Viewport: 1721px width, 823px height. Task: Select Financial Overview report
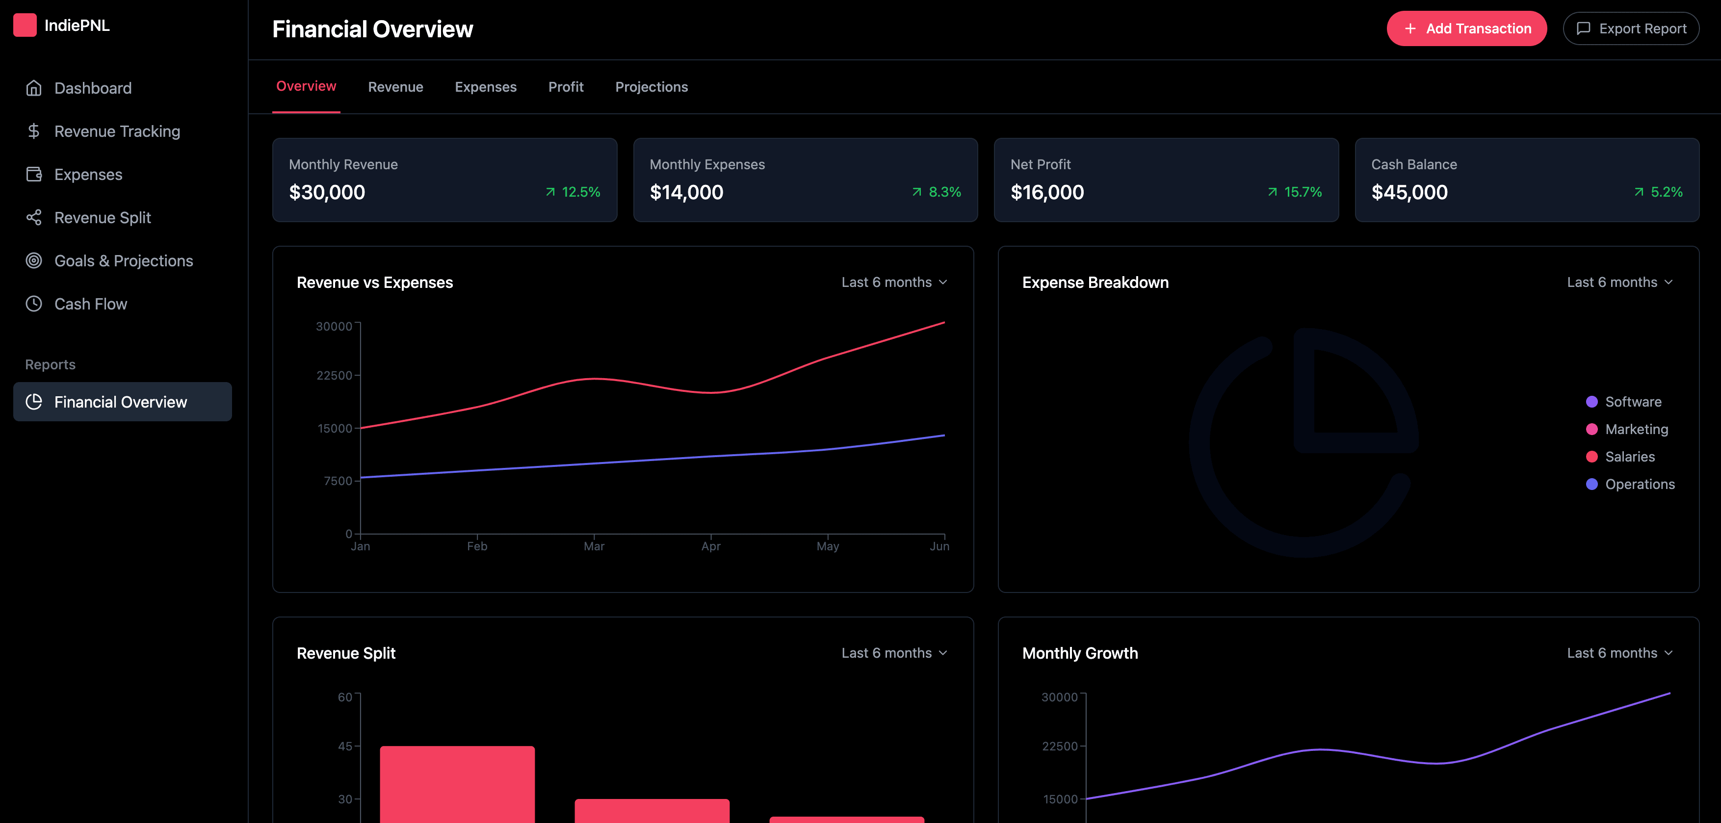coord(122,402)
